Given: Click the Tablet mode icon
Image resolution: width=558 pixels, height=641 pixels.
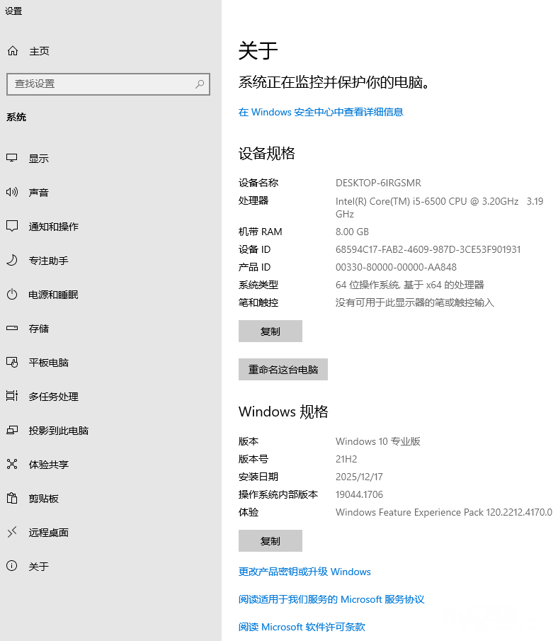Looking at the screenshot, I should click(12, 363).
